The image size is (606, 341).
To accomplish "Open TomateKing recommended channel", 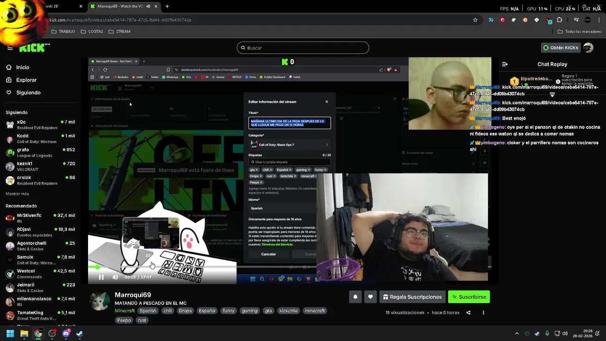I will pos(40,315).
